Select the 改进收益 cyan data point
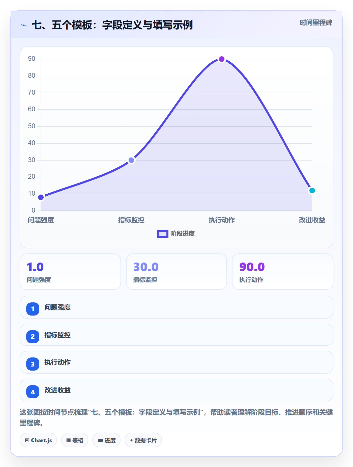Screen dimensions: 353x467 click(312, 190)
